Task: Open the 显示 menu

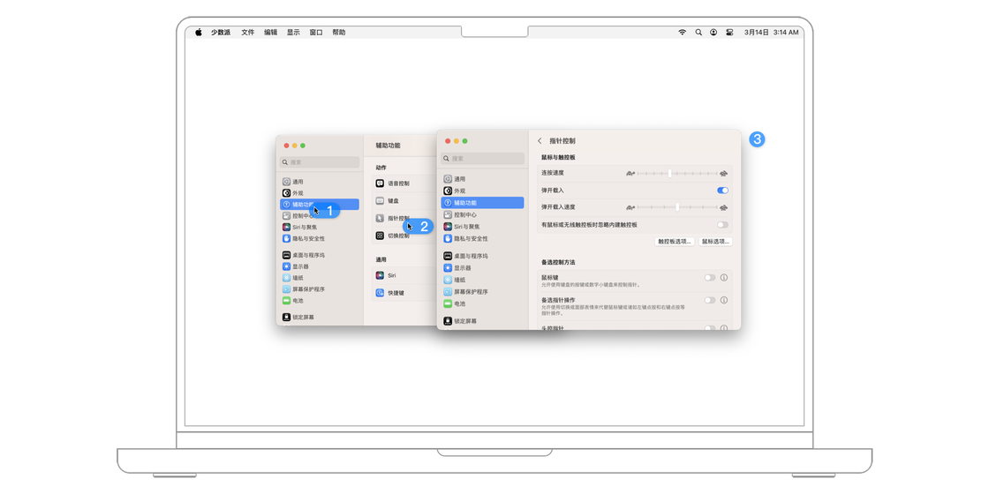Action: coord(293,32)
